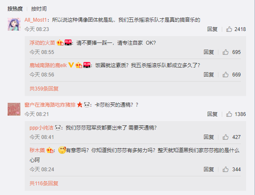Like the reply with 669 likes
This screenshot has height=195, width=255.
click(225, 75)
